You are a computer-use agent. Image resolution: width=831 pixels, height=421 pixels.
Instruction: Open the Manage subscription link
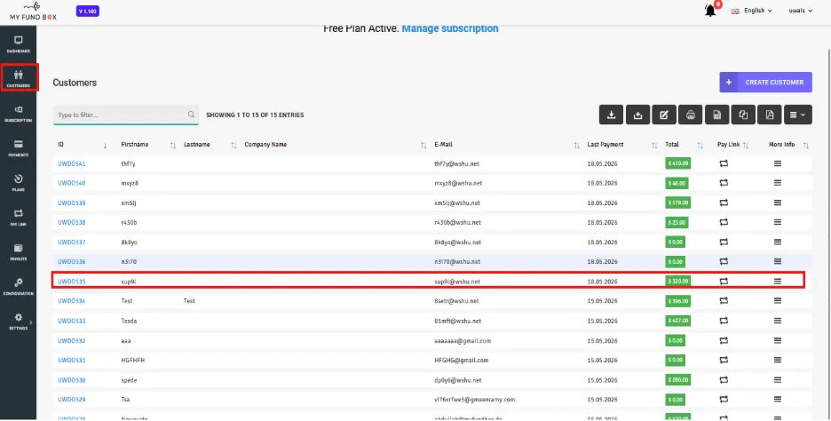click(x=450, y=28)
